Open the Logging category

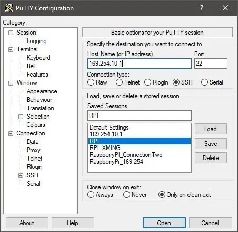pyautogui.click(x=37, y=41)
